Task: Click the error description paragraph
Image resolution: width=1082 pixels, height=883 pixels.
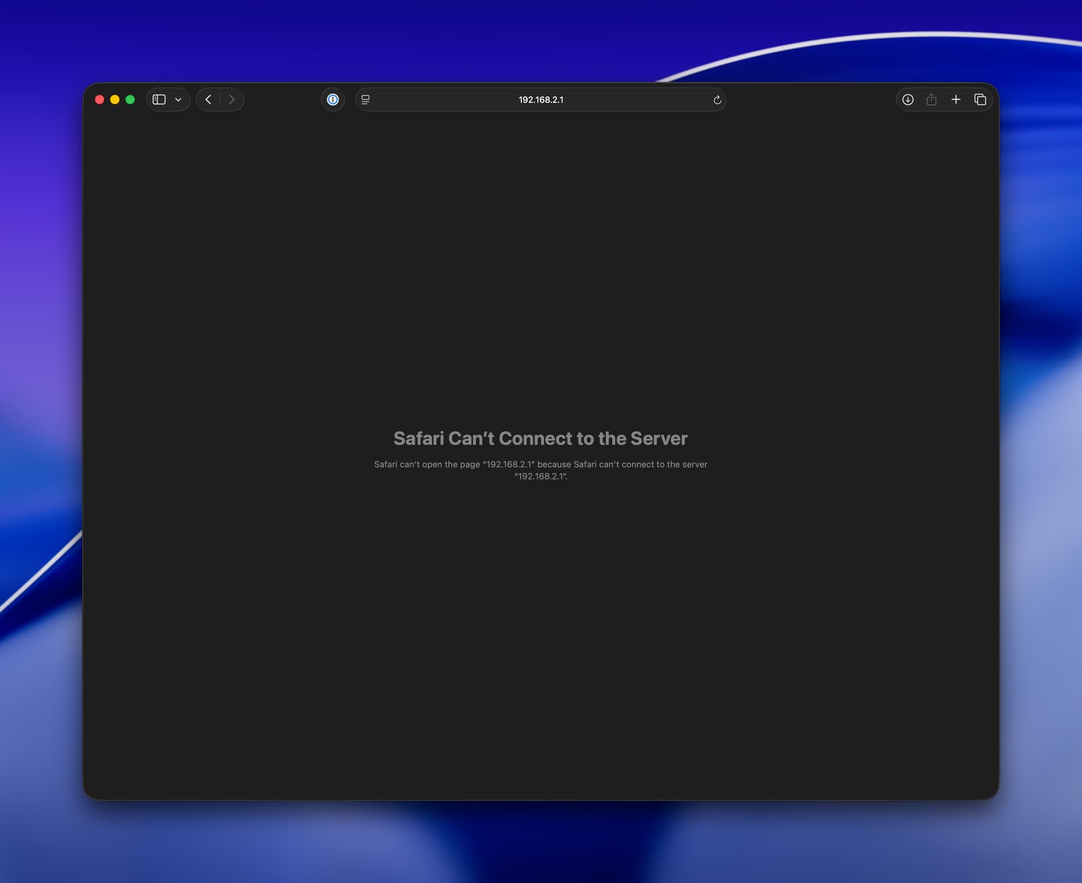Action: (x=540, y=470)
